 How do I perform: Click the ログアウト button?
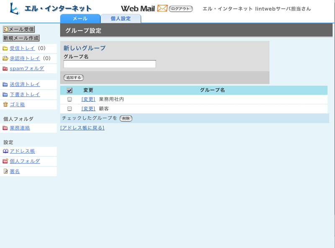tap(181, 9)
